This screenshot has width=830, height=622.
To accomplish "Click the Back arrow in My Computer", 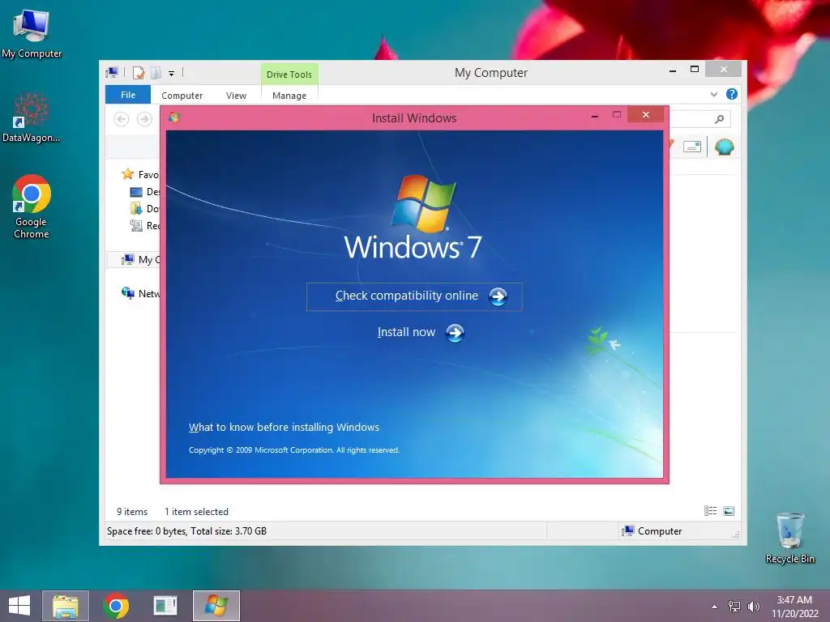I will tap(122, 119).
